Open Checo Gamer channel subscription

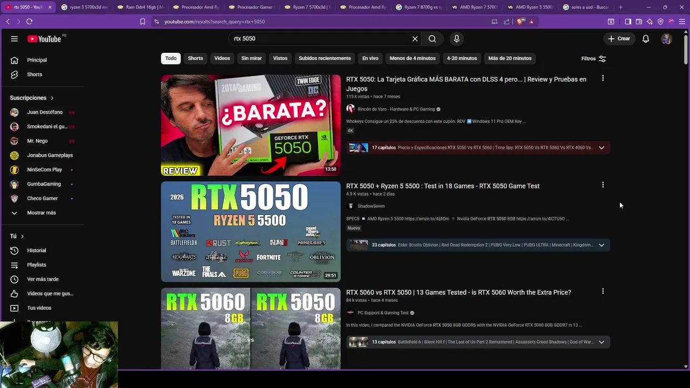43,198
